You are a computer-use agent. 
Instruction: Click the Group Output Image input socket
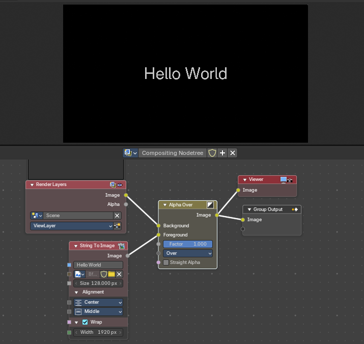click(243, 220)
